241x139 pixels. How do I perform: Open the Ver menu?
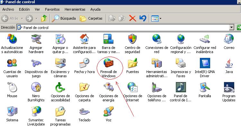click(37, 9)
